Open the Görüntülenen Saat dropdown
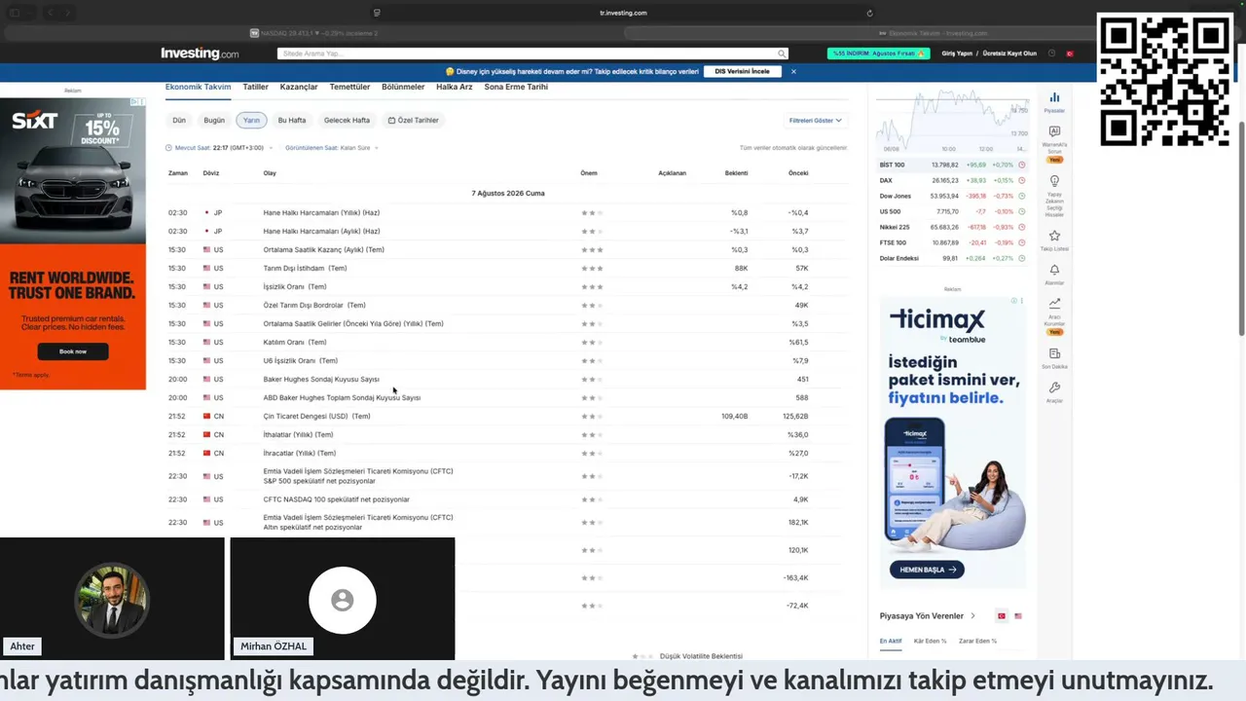Screen dimensions: 1246x701 click(332, 148)
